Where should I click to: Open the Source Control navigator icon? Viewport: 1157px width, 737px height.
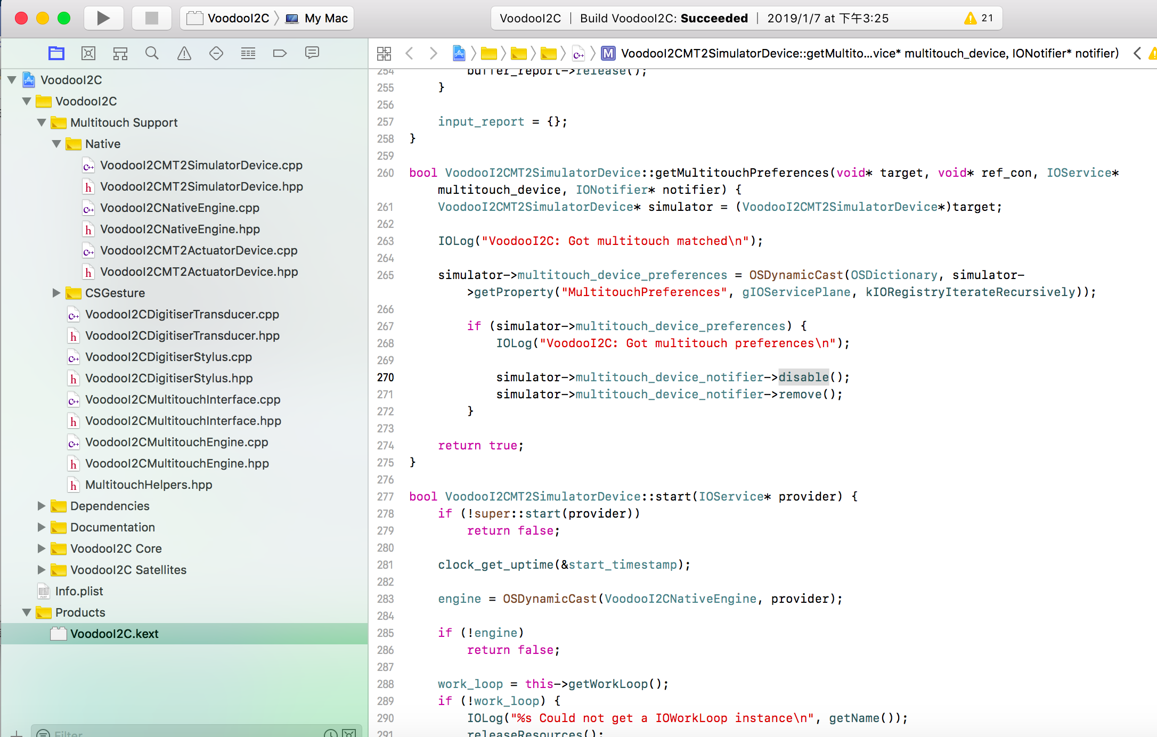tap(88, 53)
